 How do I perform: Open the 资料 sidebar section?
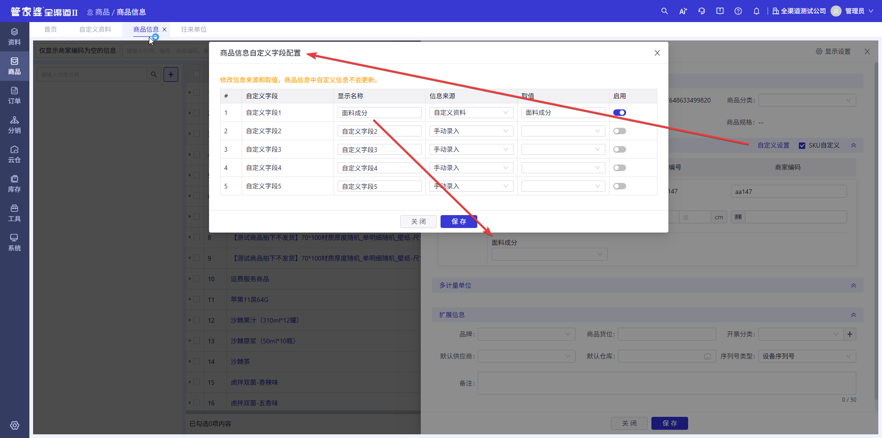(14, 37)
